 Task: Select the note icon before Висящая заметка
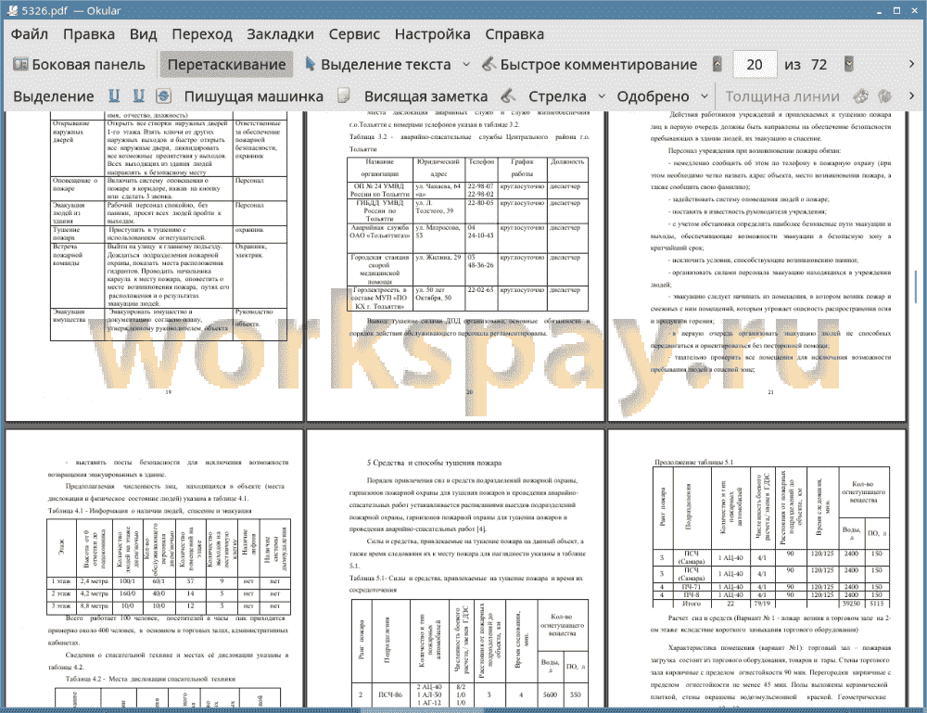[x=344, y=96]
